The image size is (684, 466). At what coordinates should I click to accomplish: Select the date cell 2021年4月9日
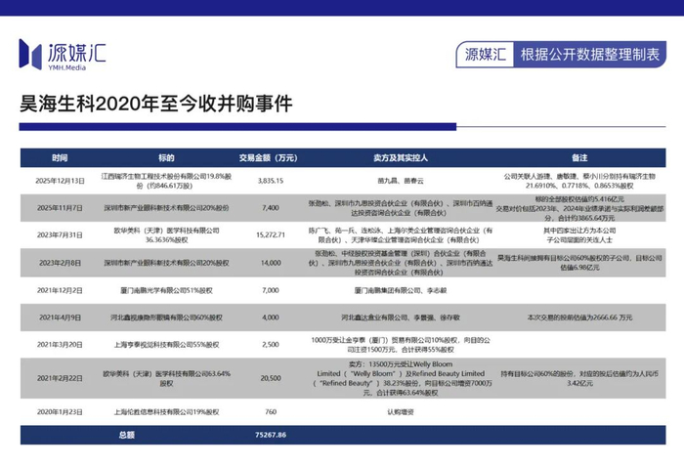click(60, 318)
